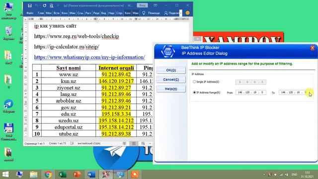This screenshot has width=318, height=179.
Task: Switch to the Вста ribbon tab
Action: coord(57,13)
